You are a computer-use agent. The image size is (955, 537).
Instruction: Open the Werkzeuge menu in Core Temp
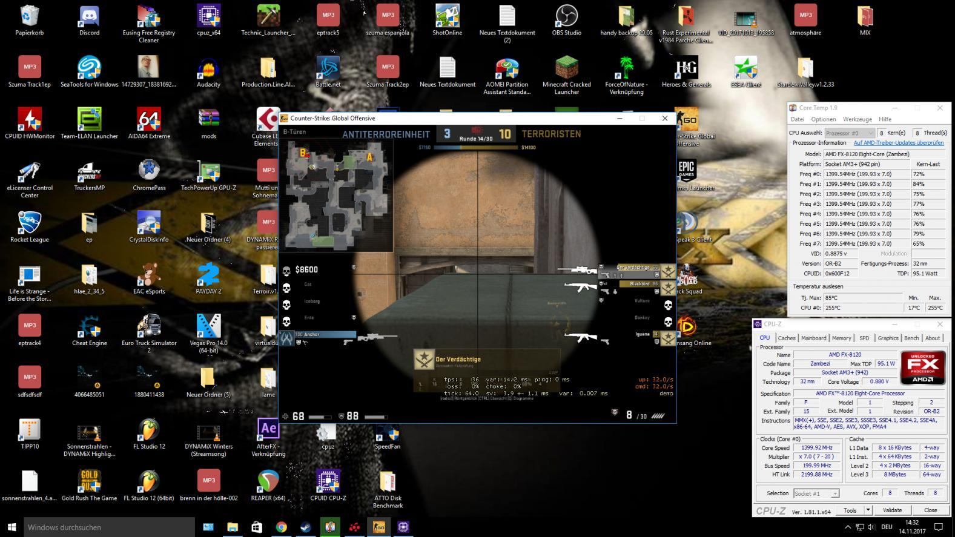(x=857, y=119)
